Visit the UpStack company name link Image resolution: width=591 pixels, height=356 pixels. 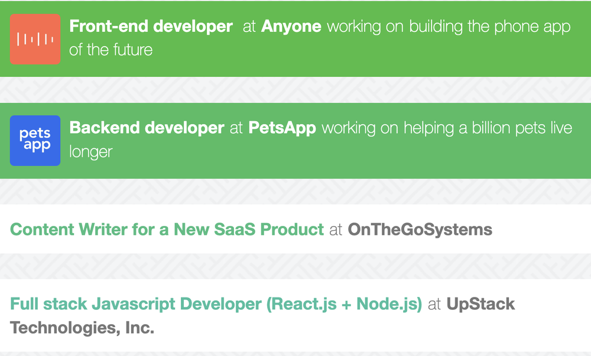(x=480, y=305)
